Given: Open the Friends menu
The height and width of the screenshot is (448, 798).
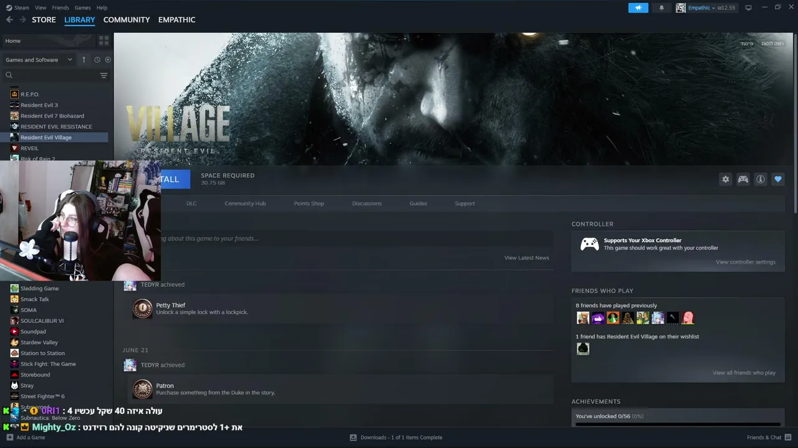Looking at the screenshot, I should pos(60,7).
